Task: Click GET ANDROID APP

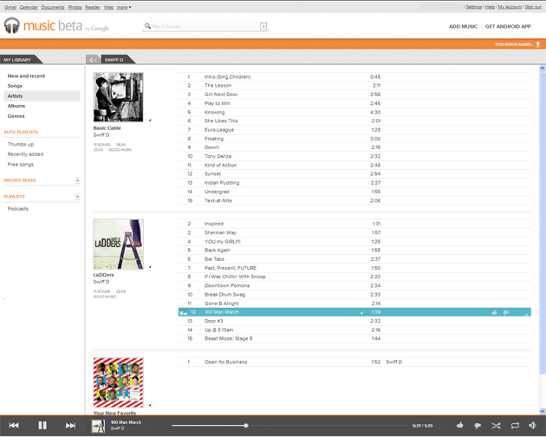Action: (x=508, y=26)
